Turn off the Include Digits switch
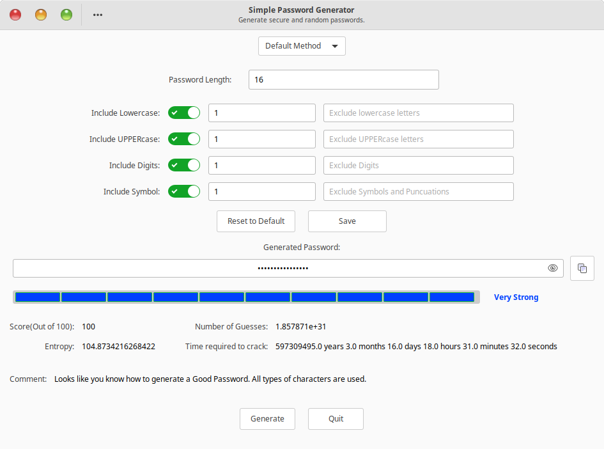This screenshot has width=604, height=449. (184, 165)
